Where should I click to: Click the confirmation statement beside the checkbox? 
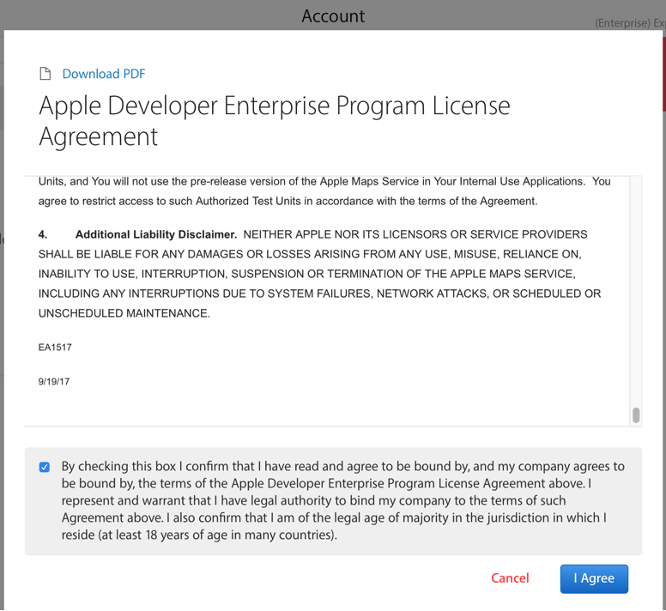(x=342, y=500)
